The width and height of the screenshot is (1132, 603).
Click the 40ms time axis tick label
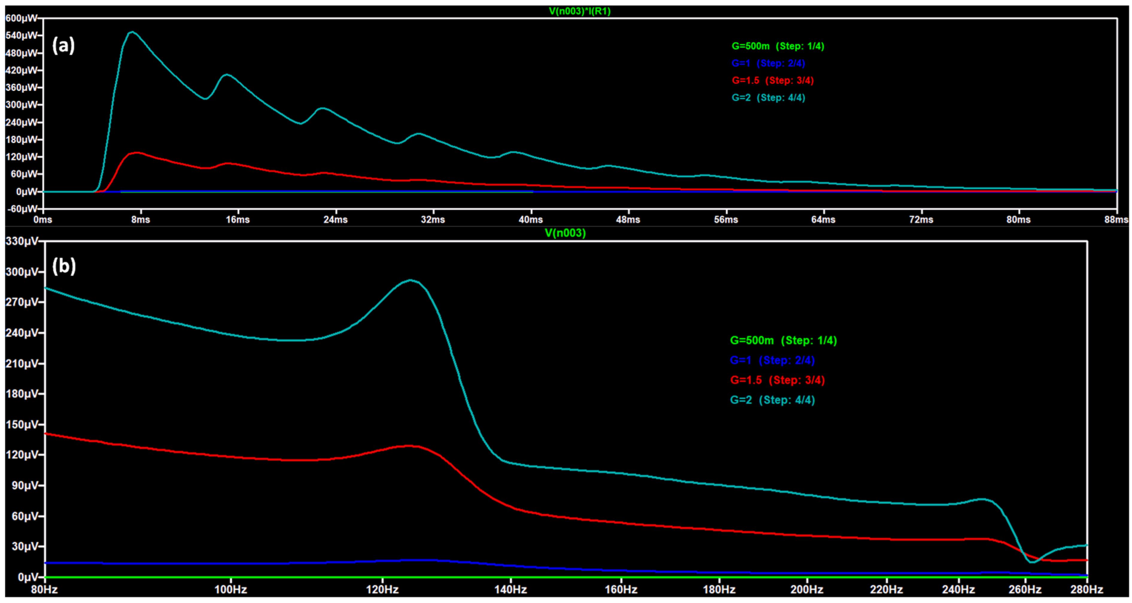(x=531, y=220)
